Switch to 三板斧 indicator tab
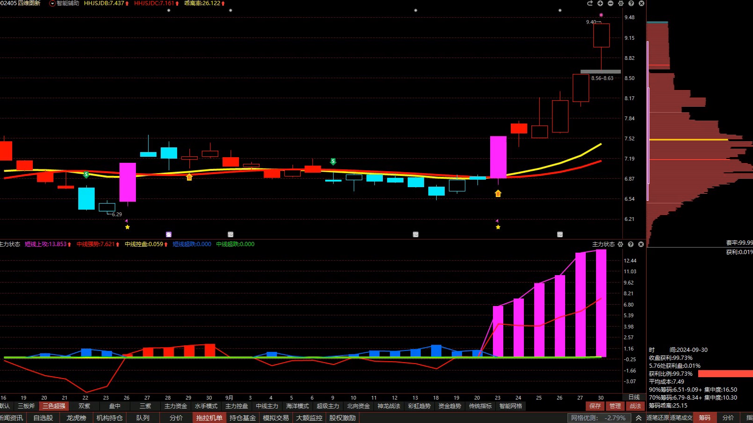Viewport: 753px width, 423px height. (x=26, y=406)
